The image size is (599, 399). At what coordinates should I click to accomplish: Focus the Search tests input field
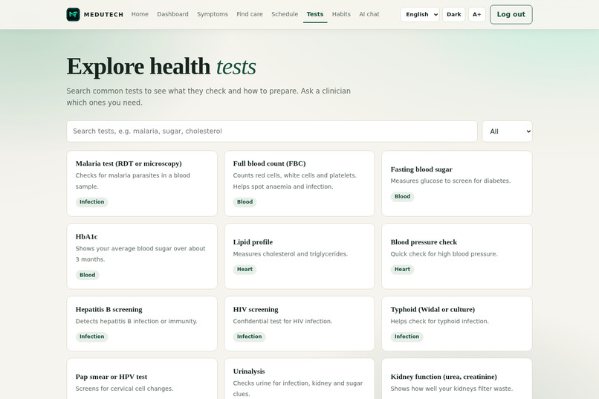coord(272,132)
